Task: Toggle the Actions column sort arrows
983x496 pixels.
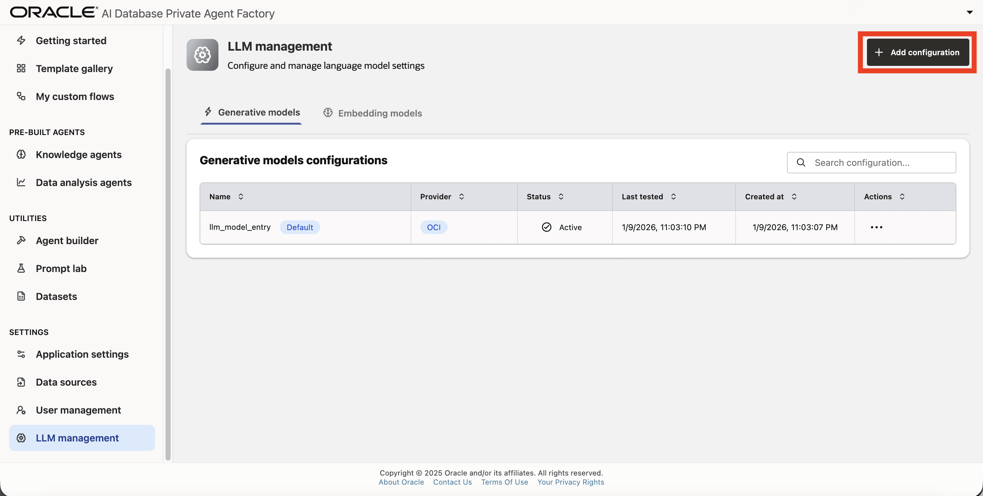Action: point(902,197)
